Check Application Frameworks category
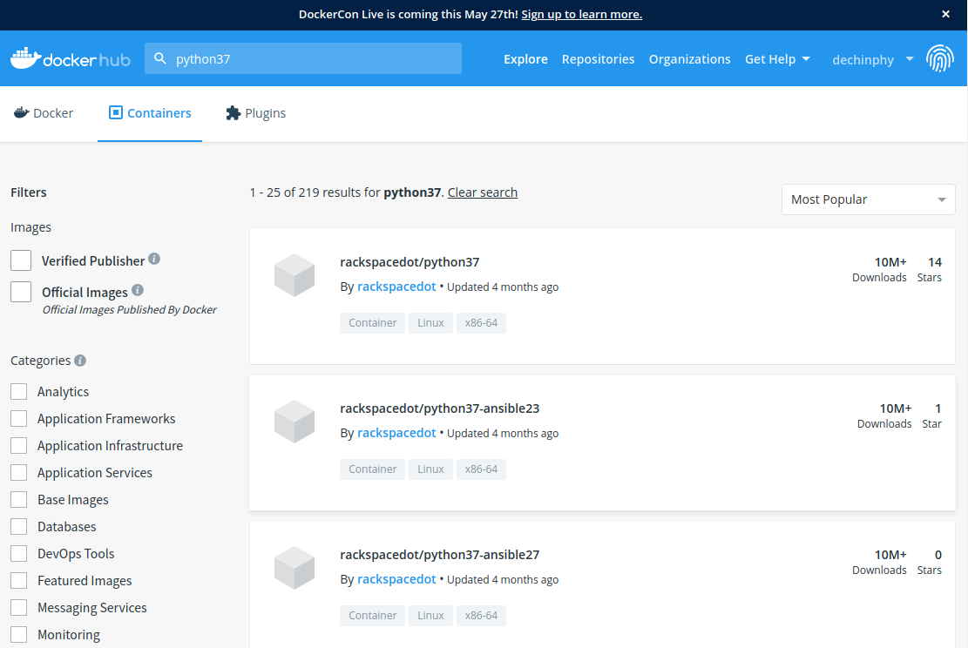Viewport: 968px width, 648px height. point(19,418)
